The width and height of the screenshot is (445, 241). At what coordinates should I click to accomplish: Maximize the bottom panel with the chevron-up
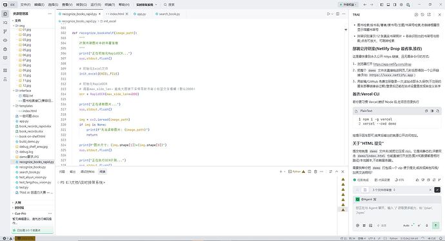click(x=337, y=172)
